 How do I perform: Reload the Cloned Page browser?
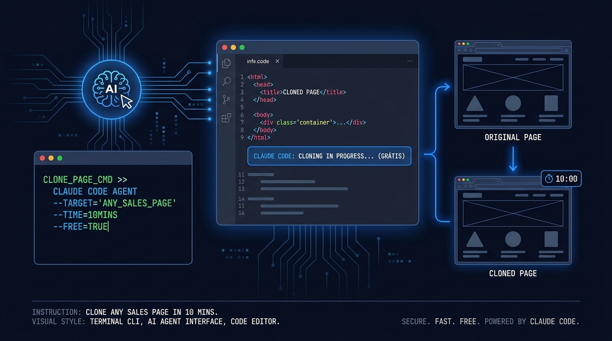pyautogui.click(x=471, y=186)
